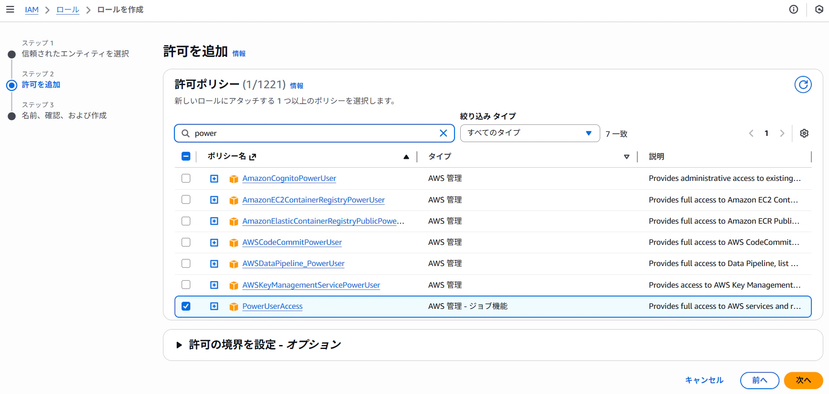Click the PowerUserAccess policy cube icon

tap(234, 307)
